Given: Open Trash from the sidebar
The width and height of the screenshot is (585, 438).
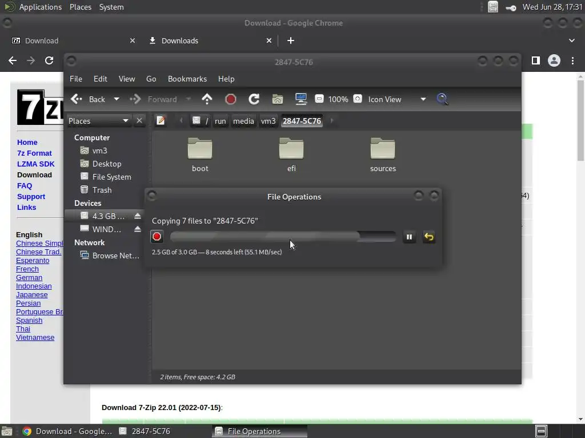Looking at the screenshot, I should coord(102,190).
